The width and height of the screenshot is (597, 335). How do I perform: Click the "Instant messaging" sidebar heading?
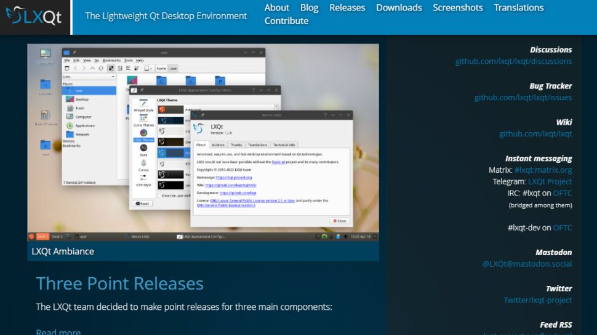point(539,159)
